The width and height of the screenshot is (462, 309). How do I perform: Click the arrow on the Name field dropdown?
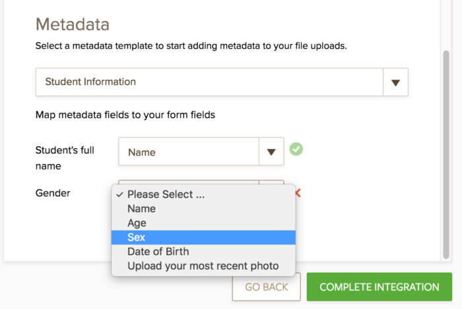tap(271, 152)
